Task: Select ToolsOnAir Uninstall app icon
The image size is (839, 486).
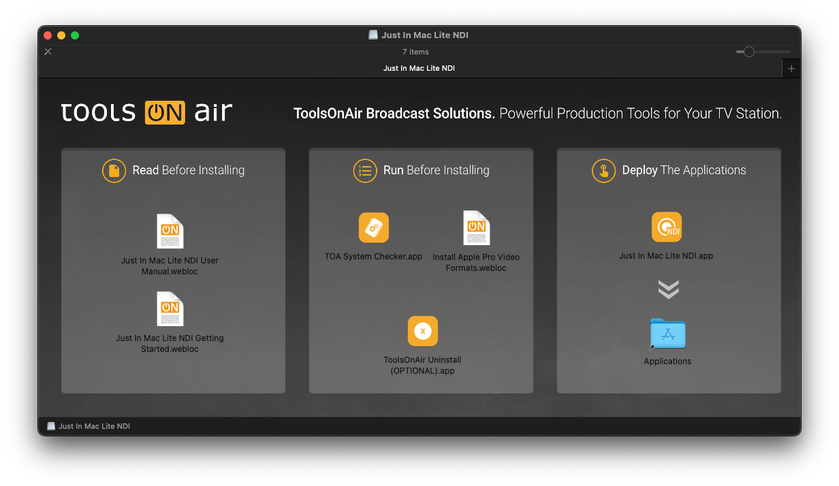Action: tap(423, 331)
